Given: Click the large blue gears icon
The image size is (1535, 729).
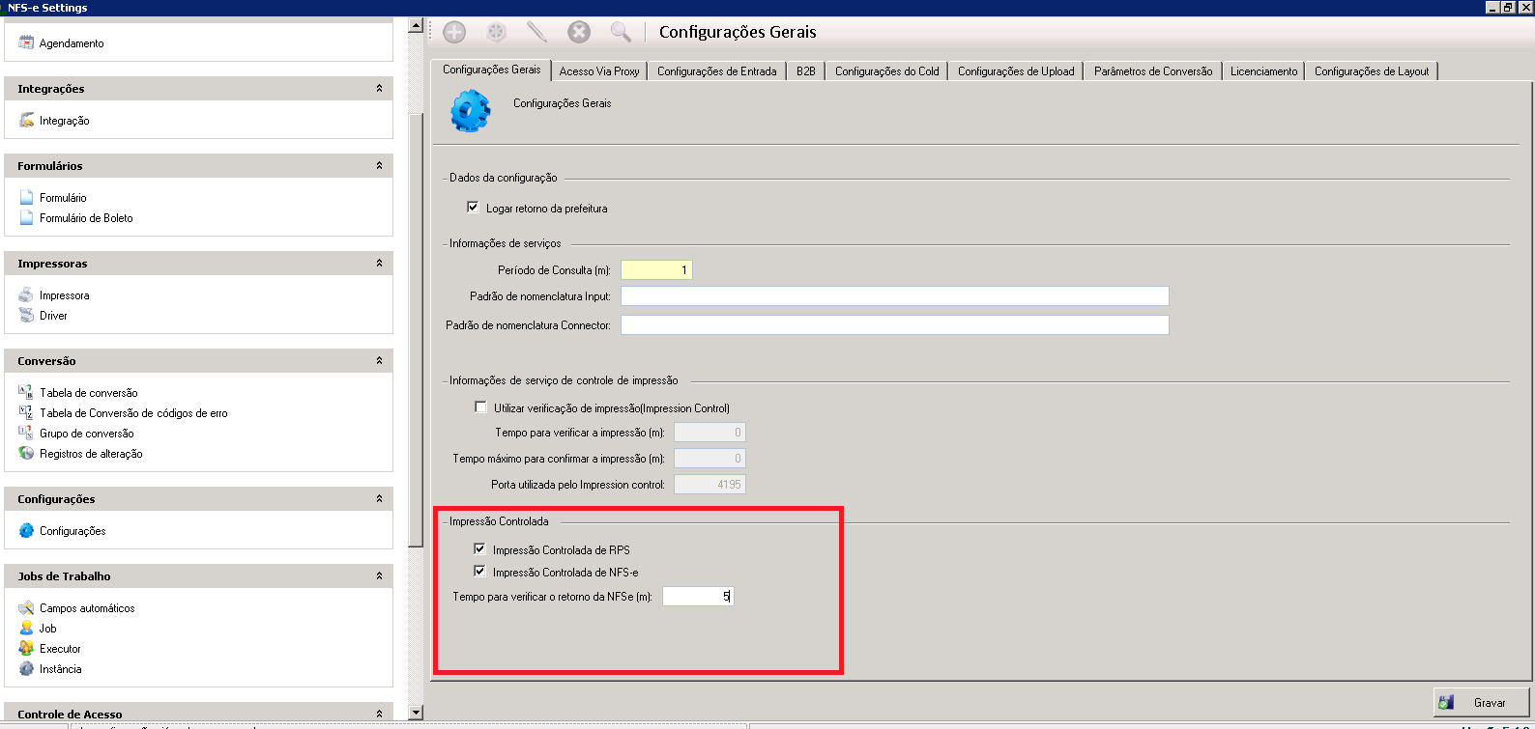Looking at the screenshot, I should (471, 110).
